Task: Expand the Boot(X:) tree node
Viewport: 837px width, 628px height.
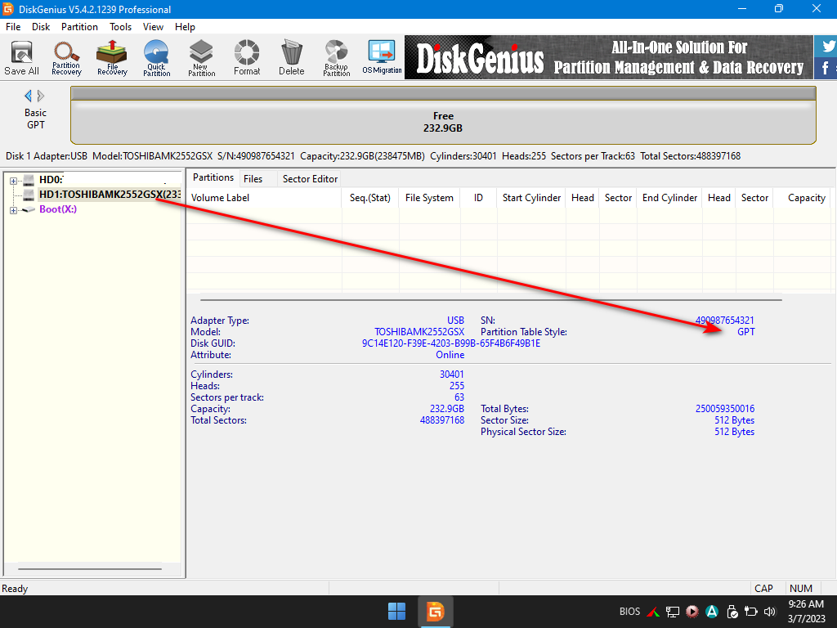Action: click(13, 210)
